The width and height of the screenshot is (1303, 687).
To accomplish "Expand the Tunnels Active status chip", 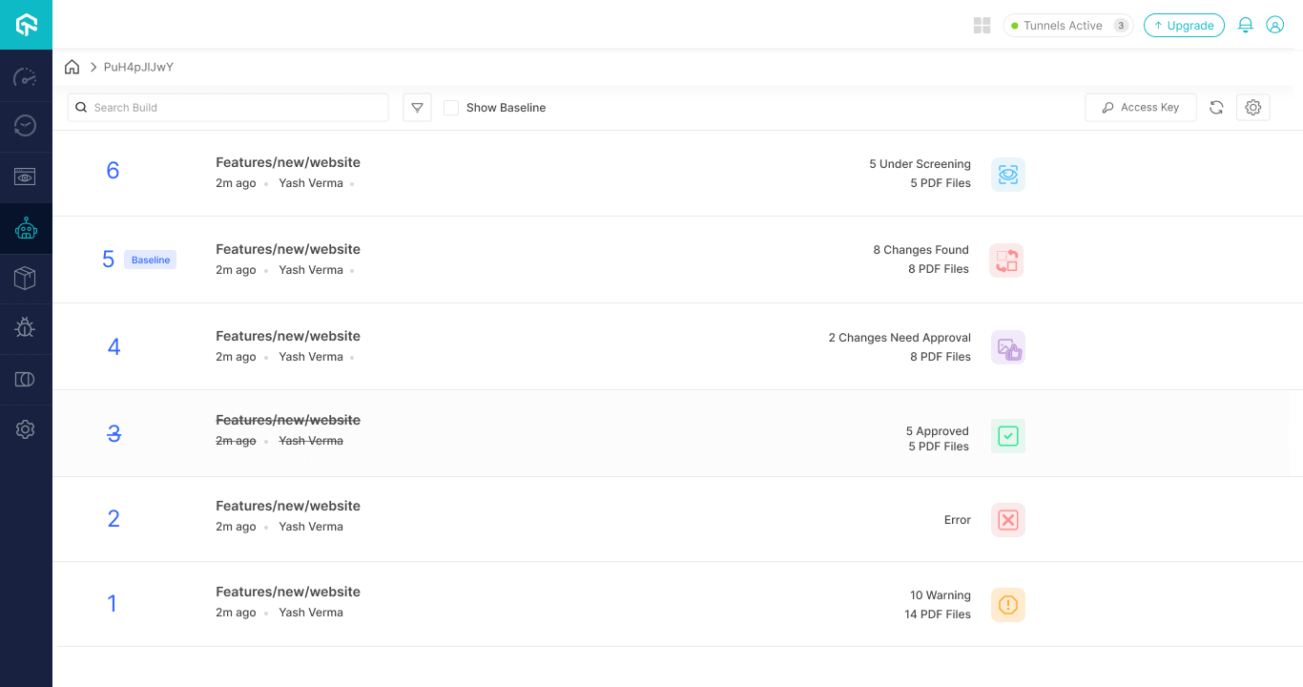I will [1067, 26].
